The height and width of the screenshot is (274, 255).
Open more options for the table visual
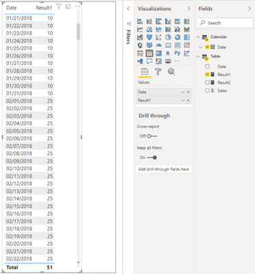[77, 6]
